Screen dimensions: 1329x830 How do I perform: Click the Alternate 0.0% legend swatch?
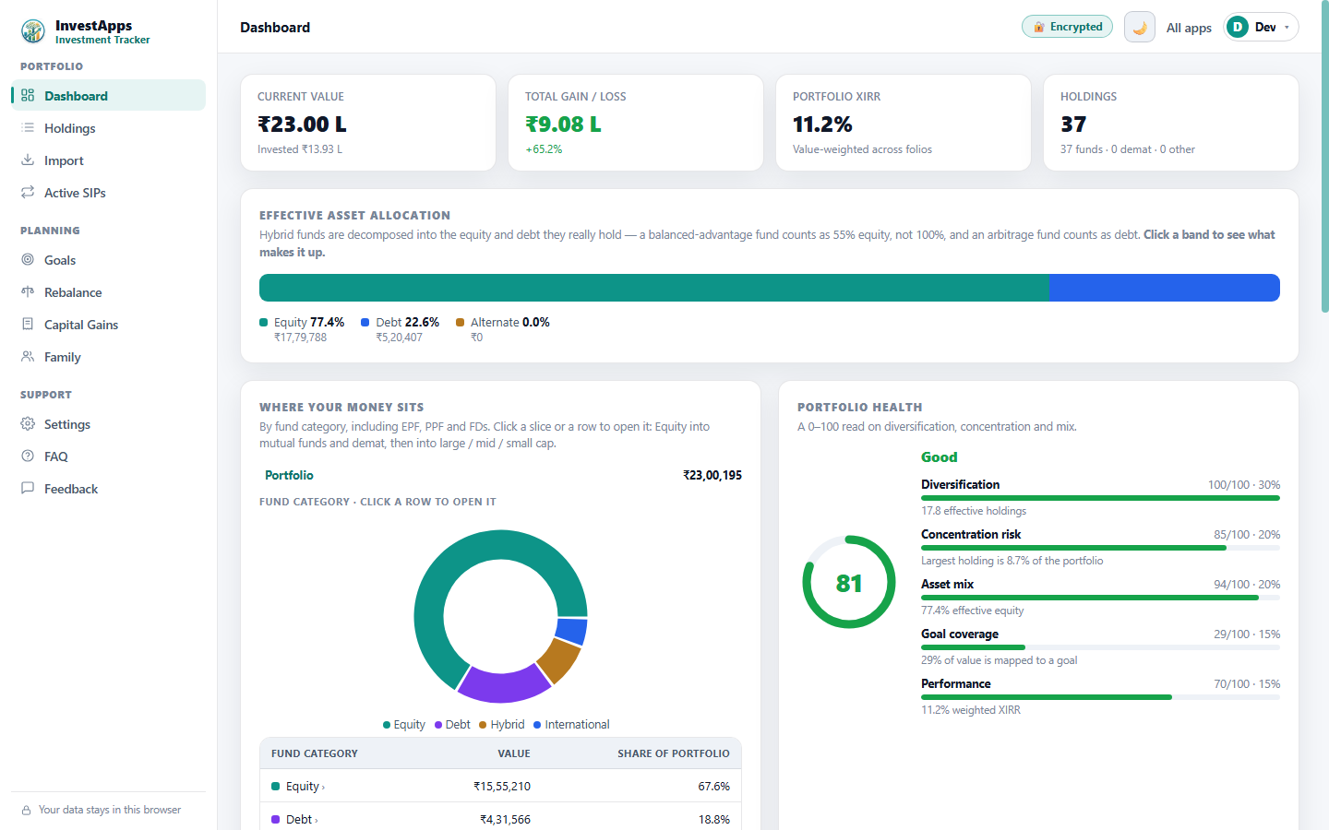(461, 322)
